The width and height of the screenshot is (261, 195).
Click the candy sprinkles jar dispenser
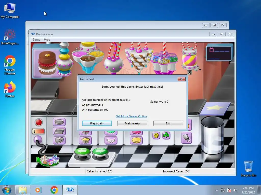(164, 61)
